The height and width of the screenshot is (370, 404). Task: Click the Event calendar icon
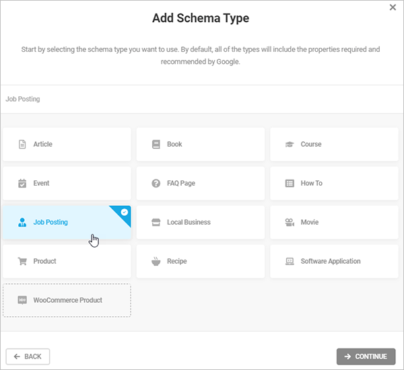click(x=22, y=184)
